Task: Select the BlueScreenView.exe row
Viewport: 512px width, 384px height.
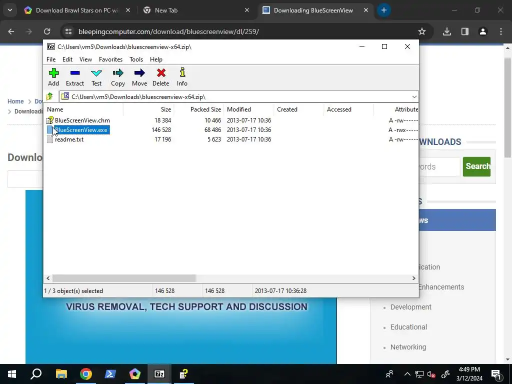Action: pos(231,130)
